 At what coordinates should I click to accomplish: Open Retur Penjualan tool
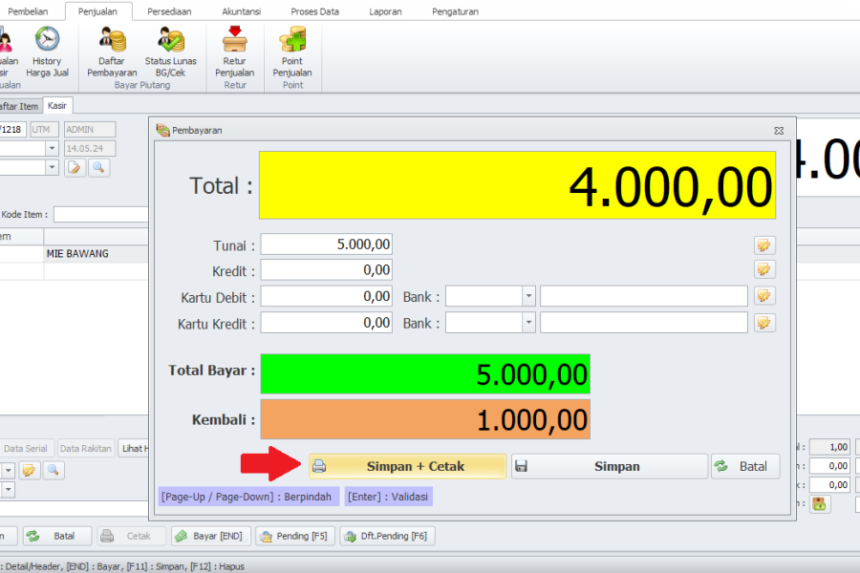pyautogui.click(x=234, y=53)
